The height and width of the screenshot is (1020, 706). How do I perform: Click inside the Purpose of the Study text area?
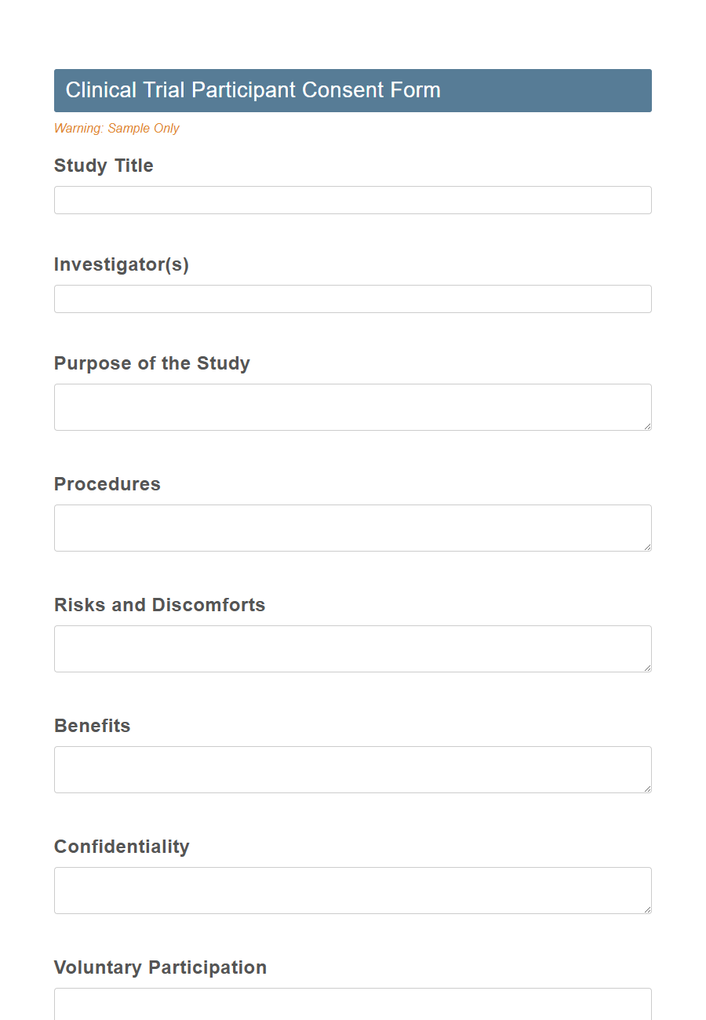[352, 406]
